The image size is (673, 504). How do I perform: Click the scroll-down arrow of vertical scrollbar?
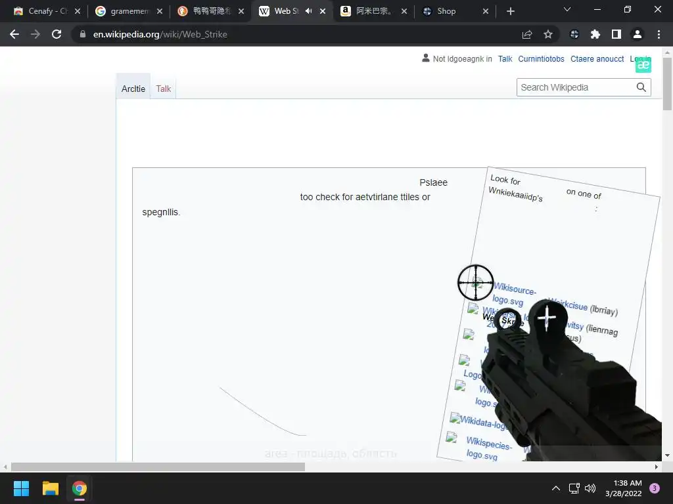click(x=667, y=455)
